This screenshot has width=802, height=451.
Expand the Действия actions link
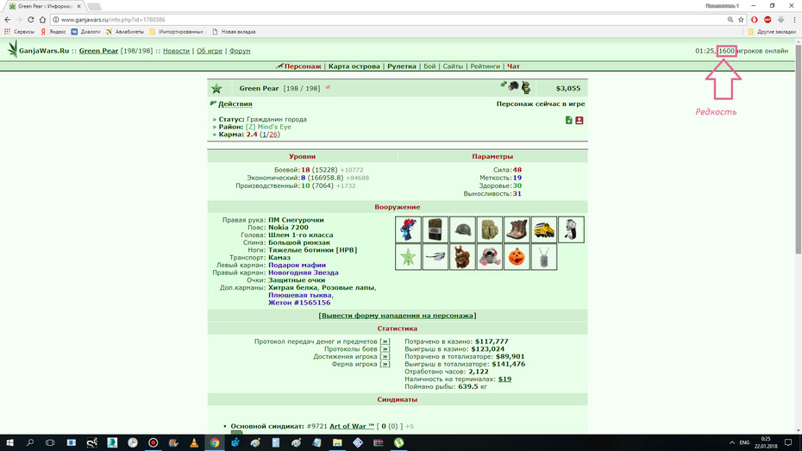[x=235, y=103]
